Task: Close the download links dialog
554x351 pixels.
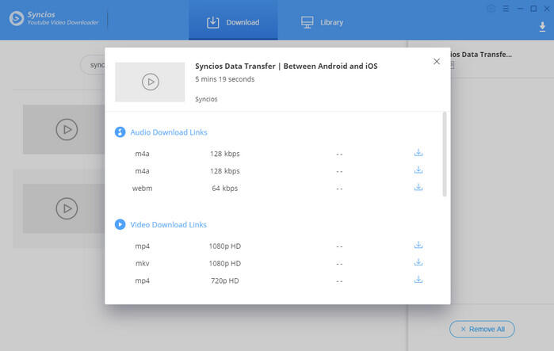Action: (x=436, y=62)
